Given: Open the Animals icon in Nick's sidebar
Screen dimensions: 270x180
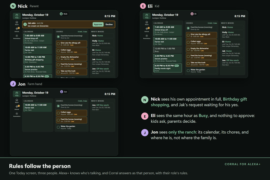Looking at the screenshot, I should (17, 29).
